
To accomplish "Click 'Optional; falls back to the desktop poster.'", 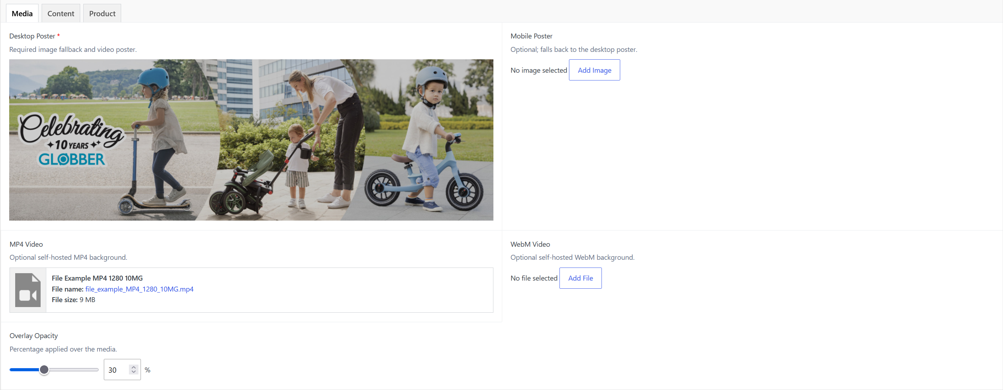I will (x=574, y=49).
